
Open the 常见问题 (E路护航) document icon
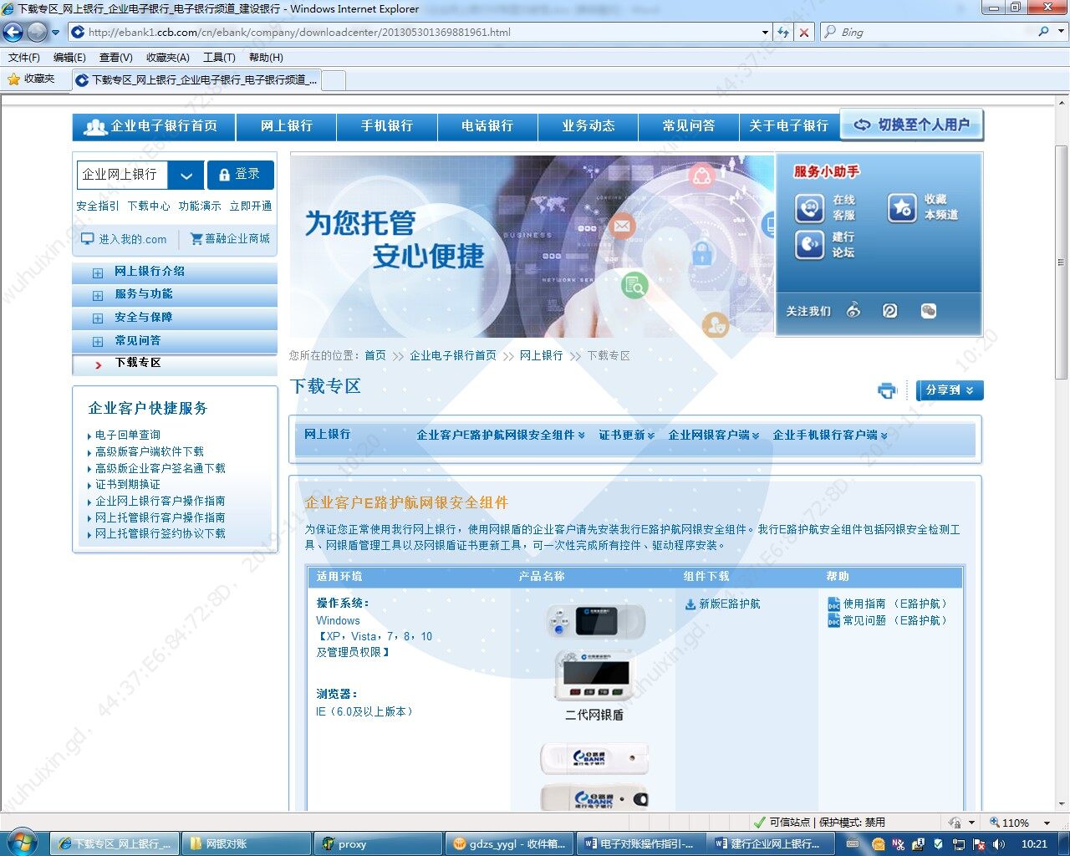833,620
